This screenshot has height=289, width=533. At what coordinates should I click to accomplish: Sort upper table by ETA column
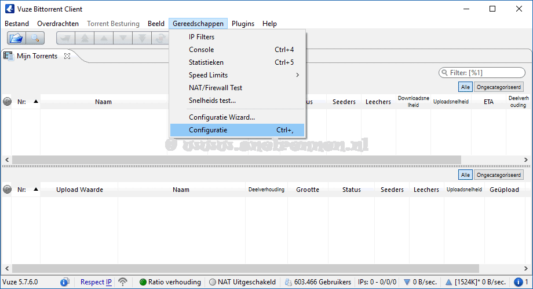tap(488, 102)
